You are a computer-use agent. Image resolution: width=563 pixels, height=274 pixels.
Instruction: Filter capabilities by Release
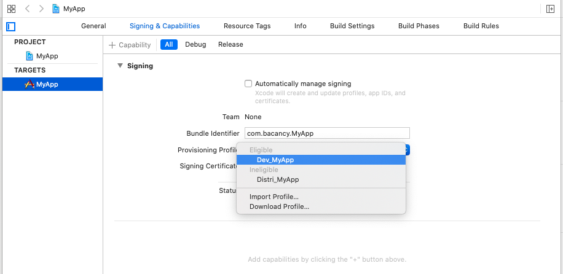pyautogui.click(x=230, y=44)
